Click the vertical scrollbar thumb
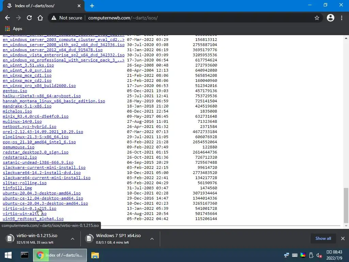The width and height of the screenshot is (349, 262). (x=346, y=205)
